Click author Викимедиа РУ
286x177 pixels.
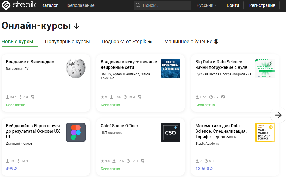[x=17, y=69]
